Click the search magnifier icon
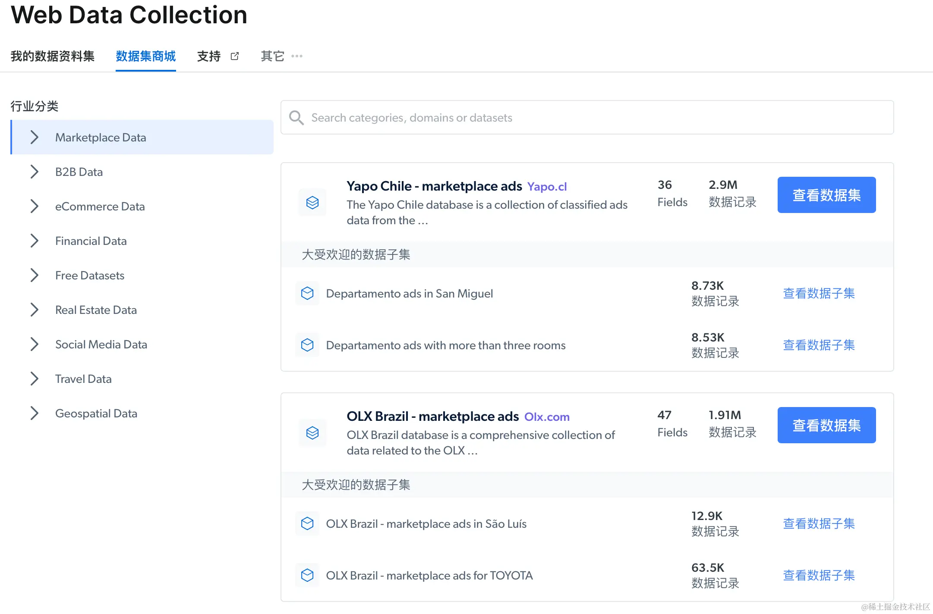This screenshot has width=933, height=614. [x=296, y=118]
